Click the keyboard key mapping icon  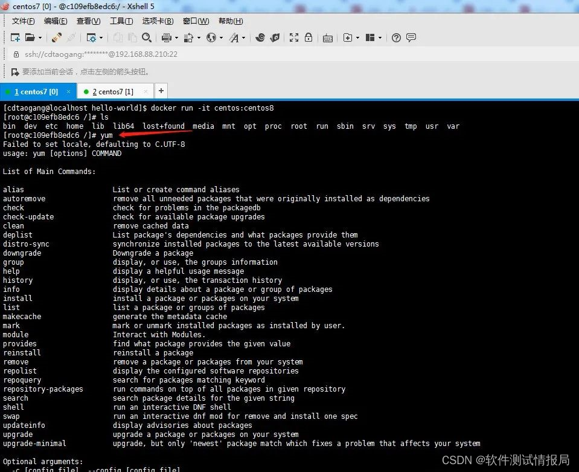click(327, 37)
